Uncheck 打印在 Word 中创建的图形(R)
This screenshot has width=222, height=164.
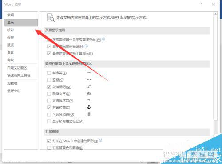pyautogui.click(x=49, y=141)
